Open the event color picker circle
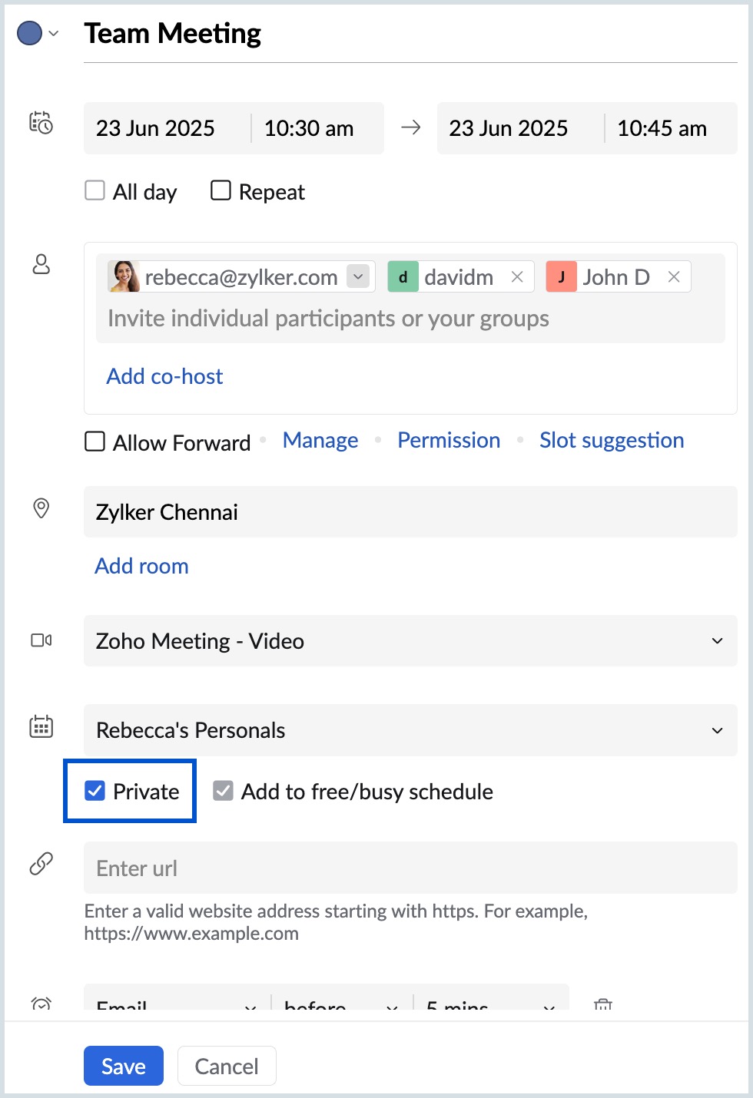This screenshot has height=1098, width=753. point(30,34)
